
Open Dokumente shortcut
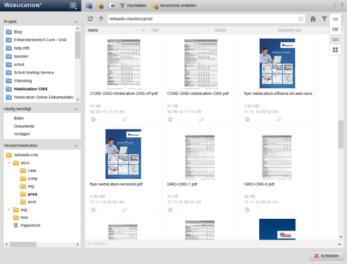click(x=24, y=127)
